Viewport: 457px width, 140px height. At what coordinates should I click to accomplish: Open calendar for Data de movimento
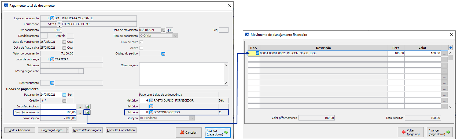163,30
